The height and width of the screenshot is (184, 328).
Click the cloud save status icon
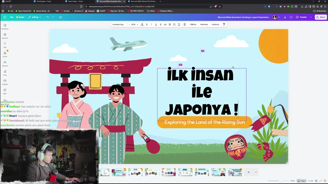pyautogui.click(x=60, y=17)
